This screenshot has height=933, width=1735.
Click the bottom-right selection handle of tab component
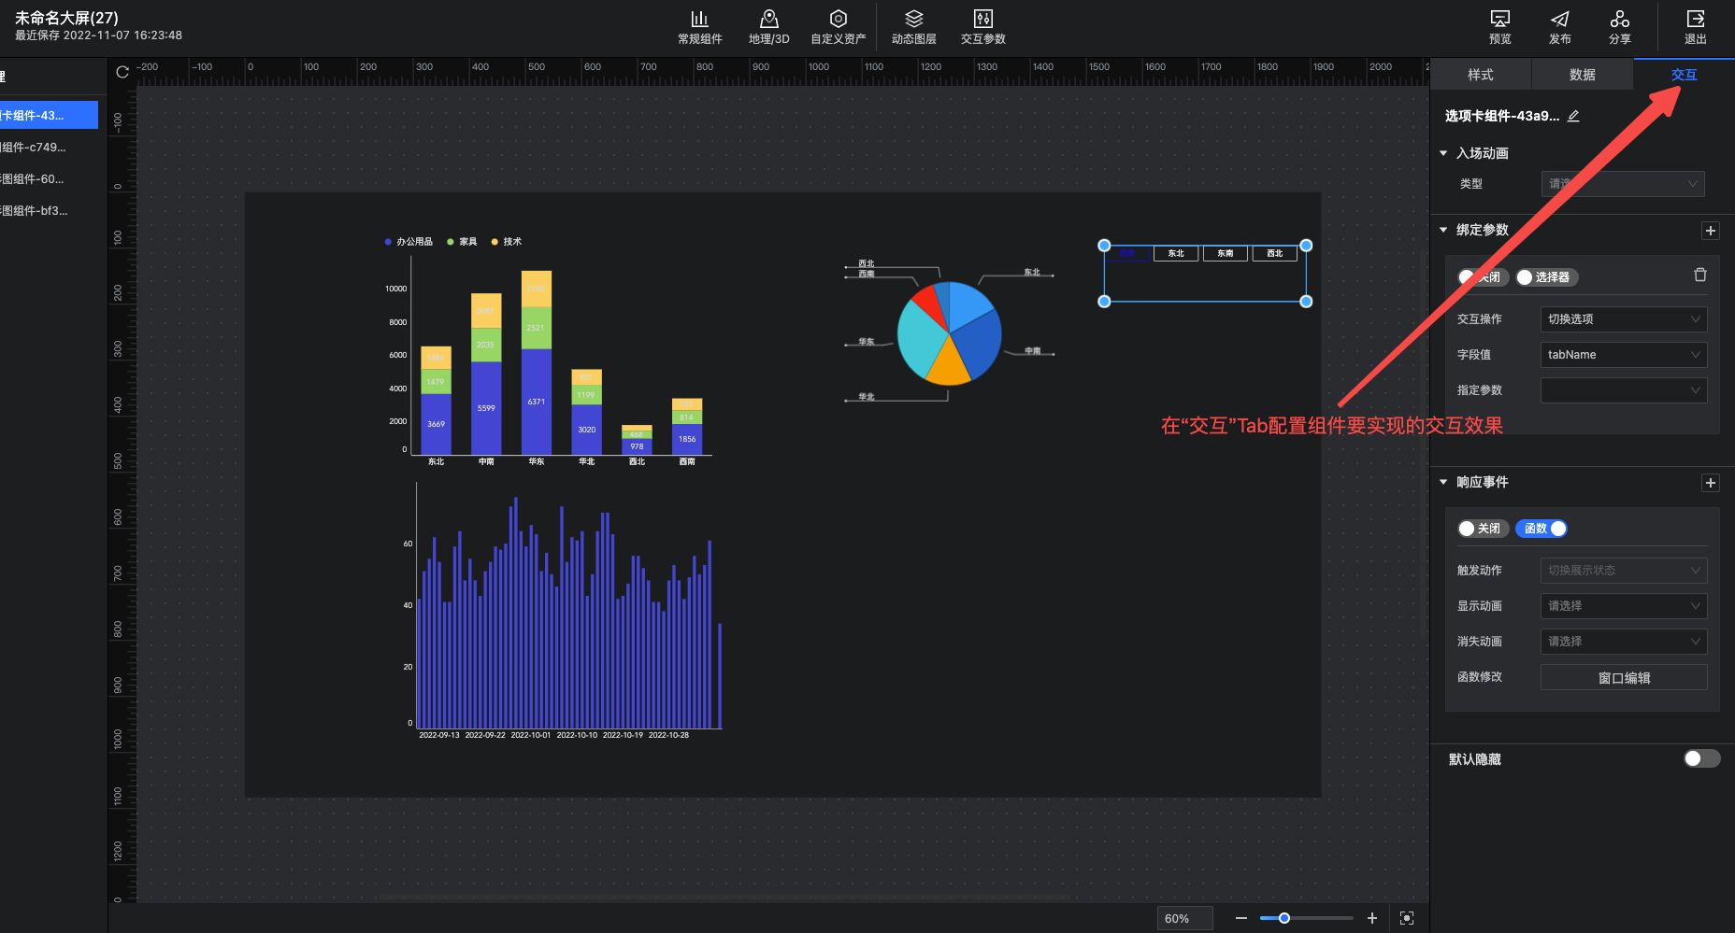pos(1306,301)
